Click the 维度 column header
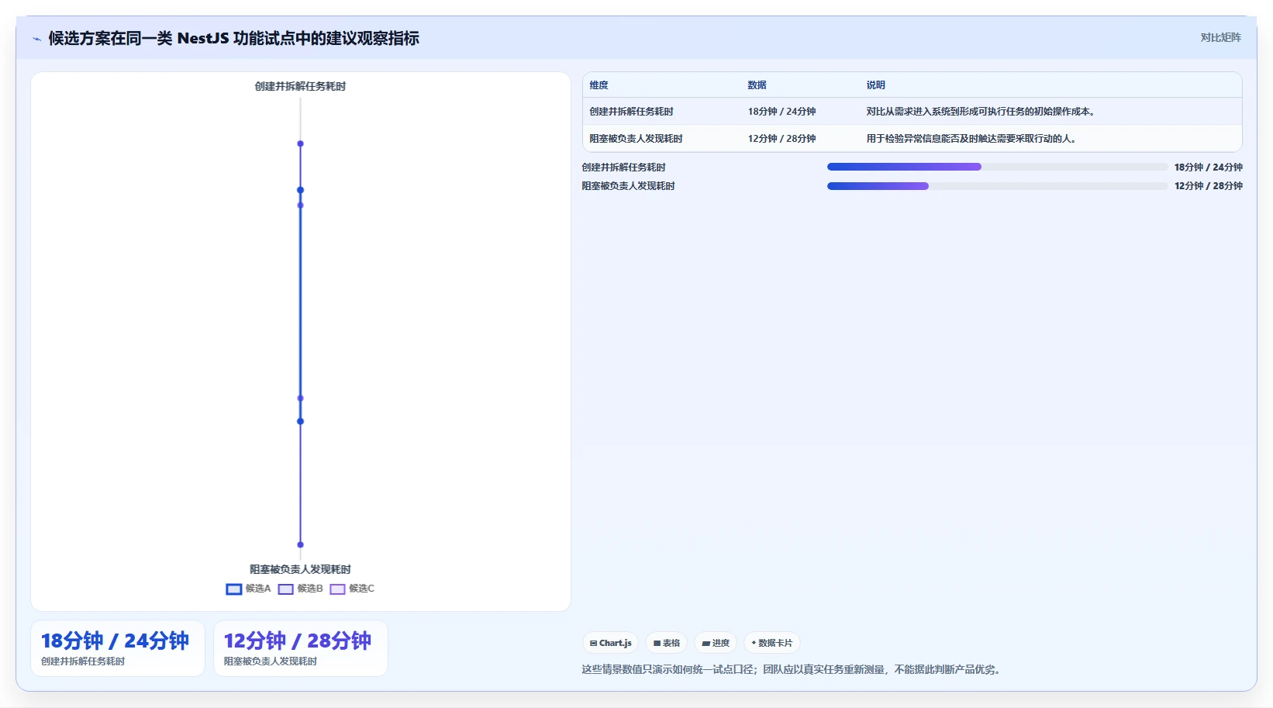This screenshot has height=708, width=1273. [x=599, y=85]
